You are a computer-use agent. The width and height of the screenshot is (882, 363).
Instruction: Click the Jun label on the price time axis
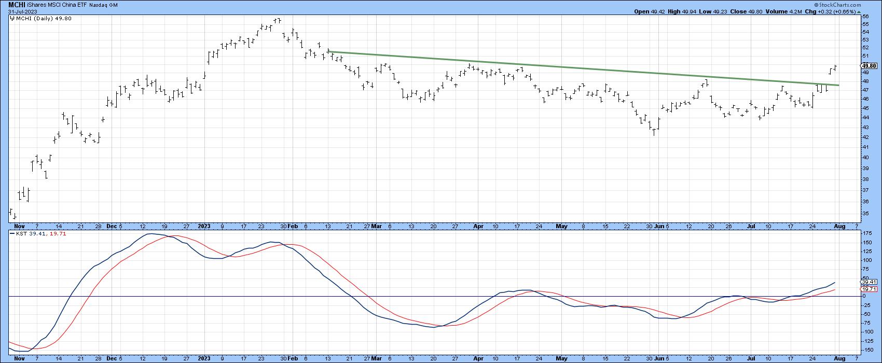click(659, 227)
